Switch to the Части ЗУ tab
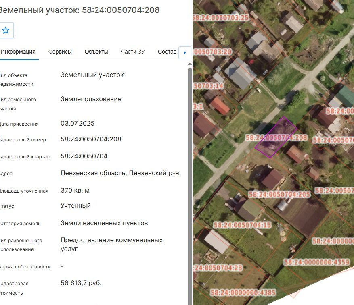Viewport: 354px width, 305px height. pos(133,52)
